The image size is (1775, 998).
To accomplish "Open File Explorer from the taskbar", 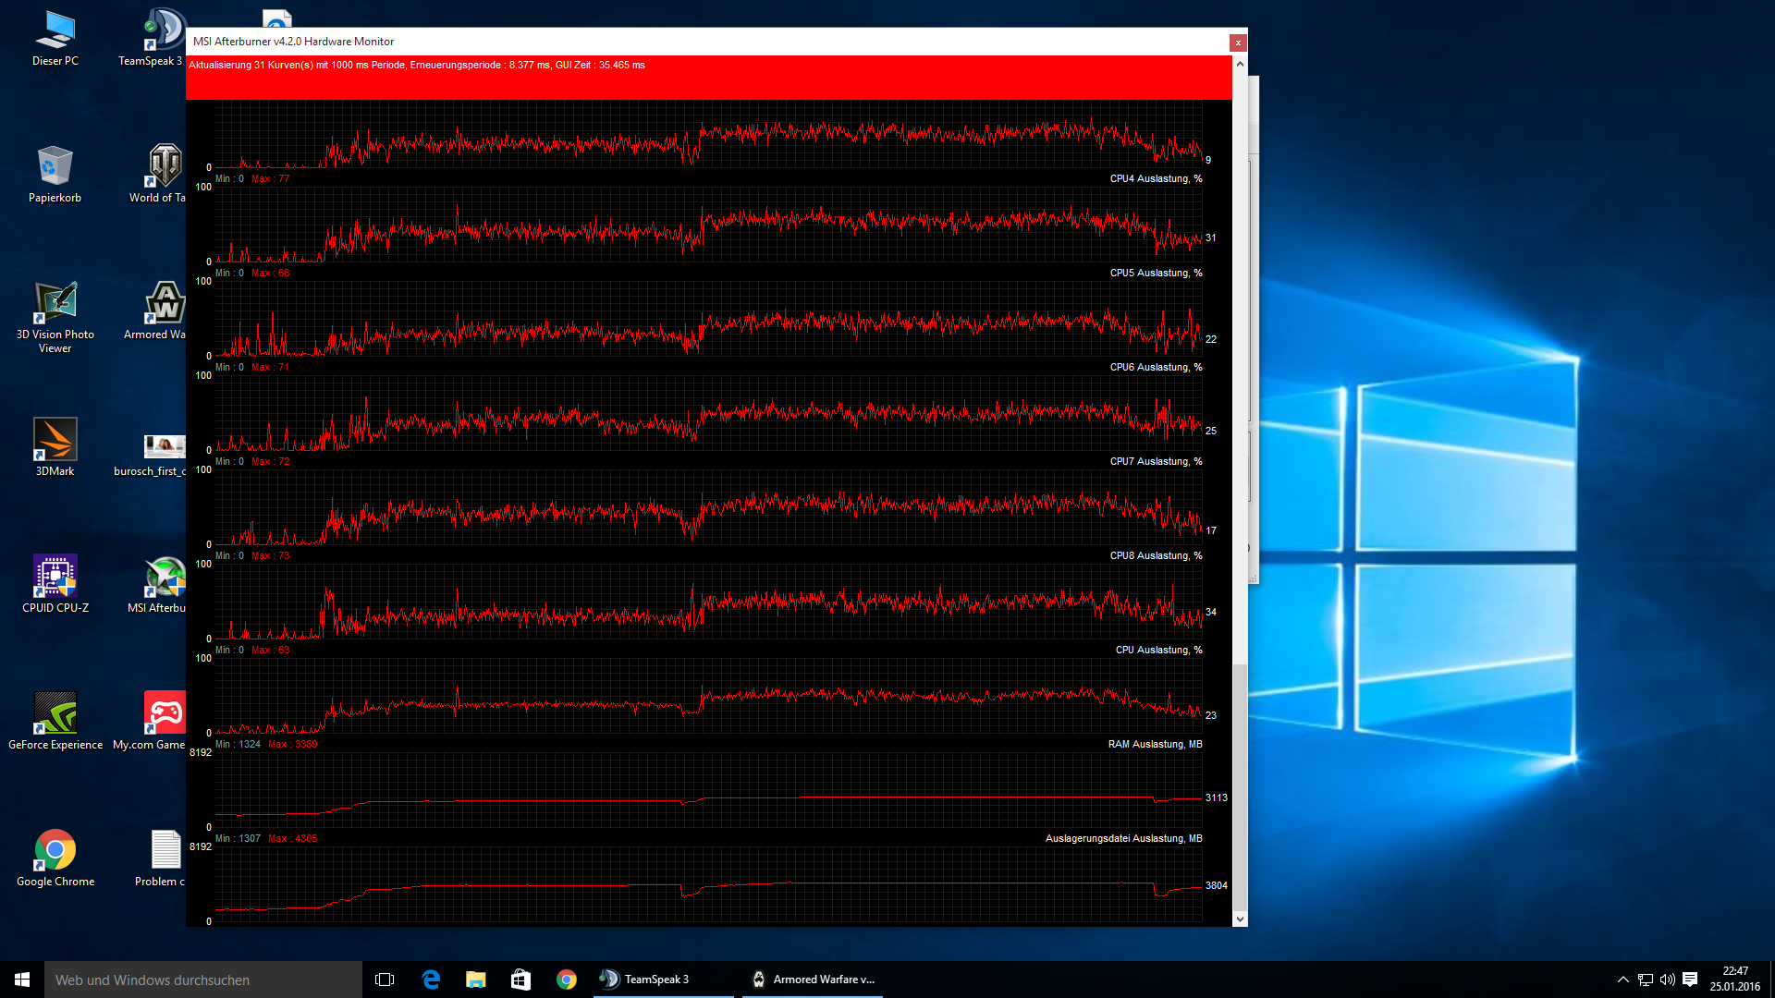I will click(476, 980).
